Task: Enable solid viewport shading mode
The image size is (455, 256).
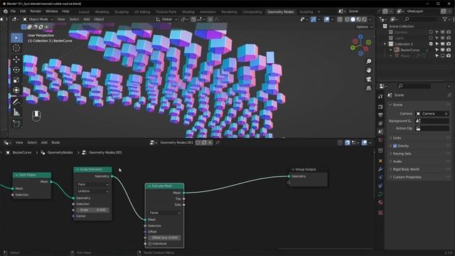Action: [353, 19]
